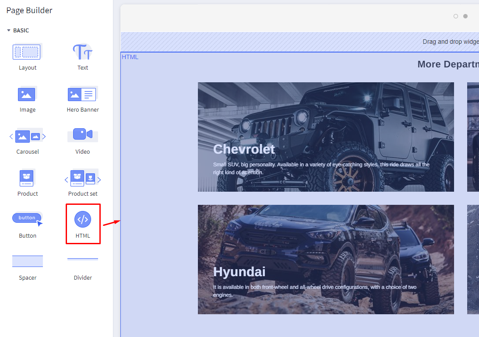Click the More Departments heading
The width and height of the screenshot is (479, 337).
pyautogui.click(x=448, y=64)
